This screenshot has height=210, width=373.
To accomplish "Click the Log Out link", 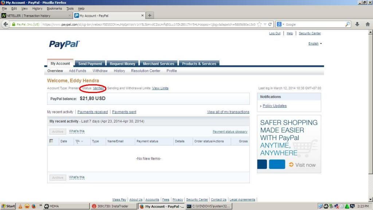I will (275, 33).
